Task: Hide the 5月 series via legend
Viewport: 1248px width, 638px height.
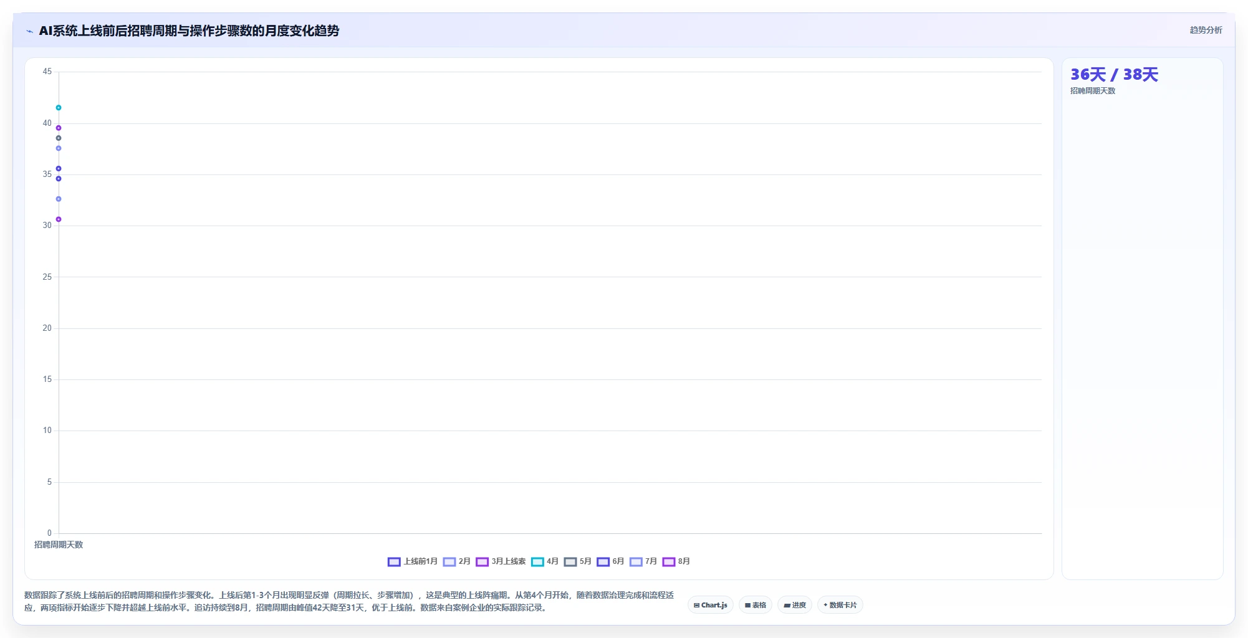Action: 577,561
